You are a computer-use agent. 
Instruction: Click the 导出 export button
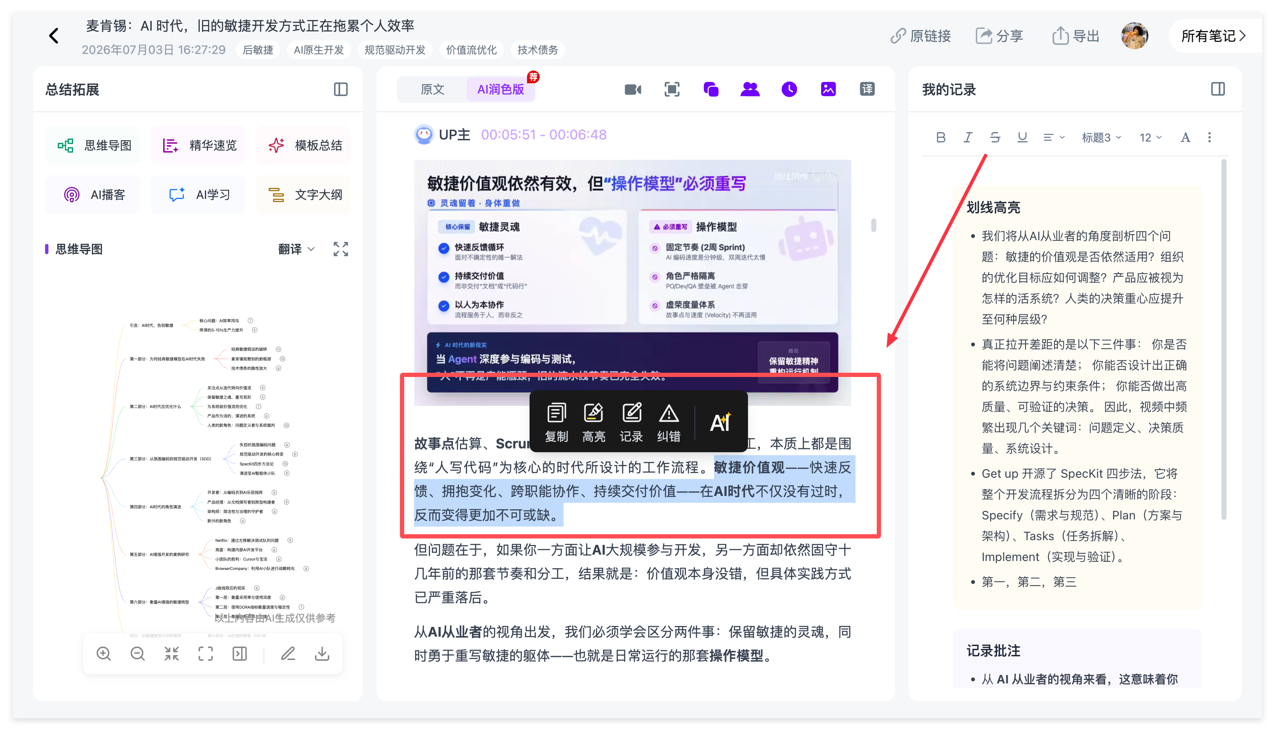tap(1076, 36)
